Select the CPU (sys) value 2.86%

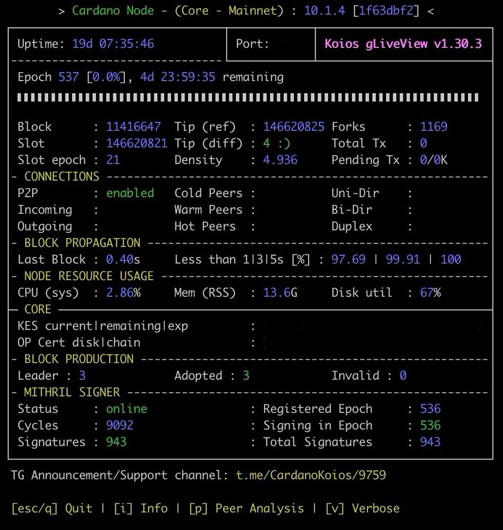click(x=123, y=292)
